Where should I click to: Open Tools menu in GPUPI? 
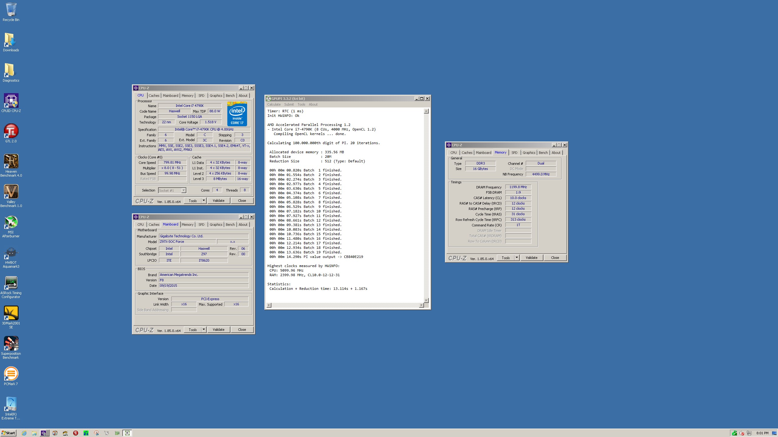tap(301, 104)
